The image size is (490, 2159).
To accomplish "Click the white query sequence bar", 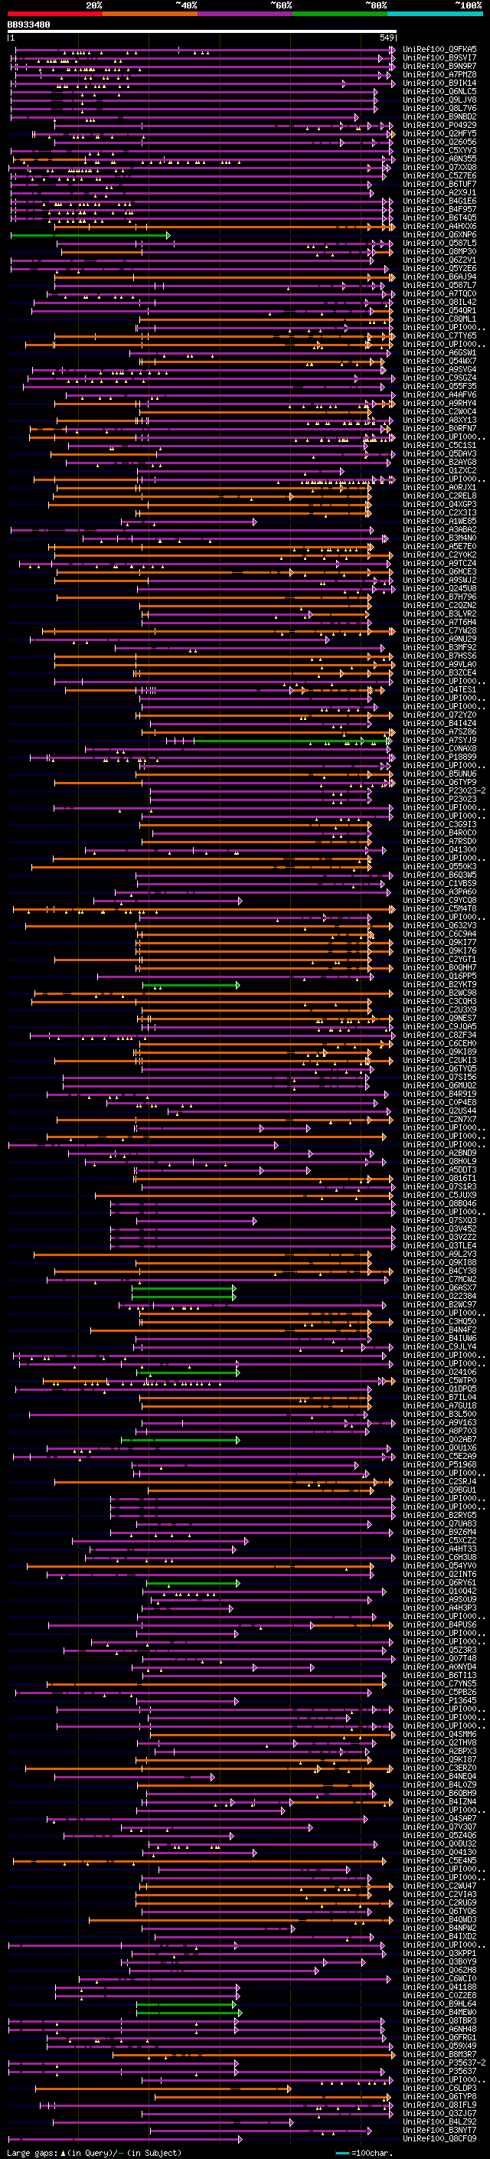I will click(x=202, y=32).
